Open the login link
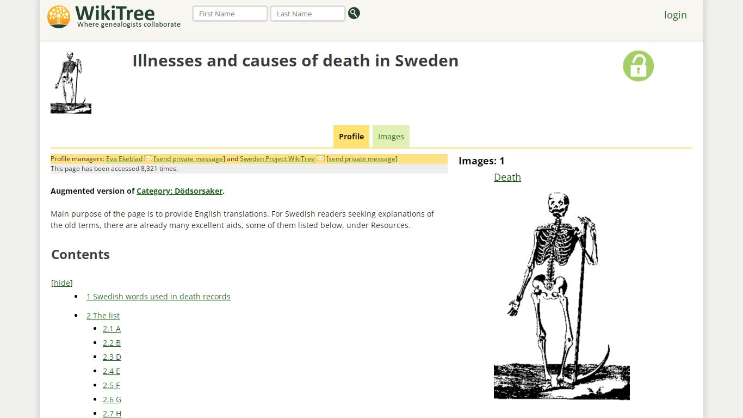 tap(676, 15)
